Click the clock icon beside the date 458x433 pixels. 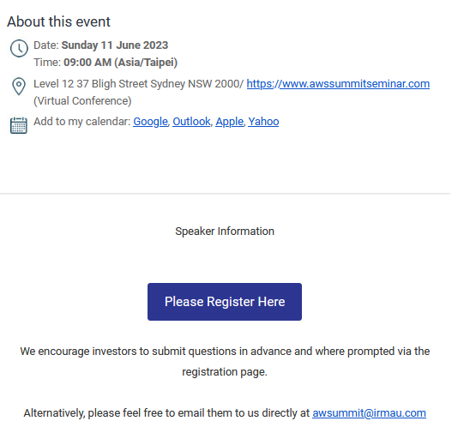tap(19, 48)
